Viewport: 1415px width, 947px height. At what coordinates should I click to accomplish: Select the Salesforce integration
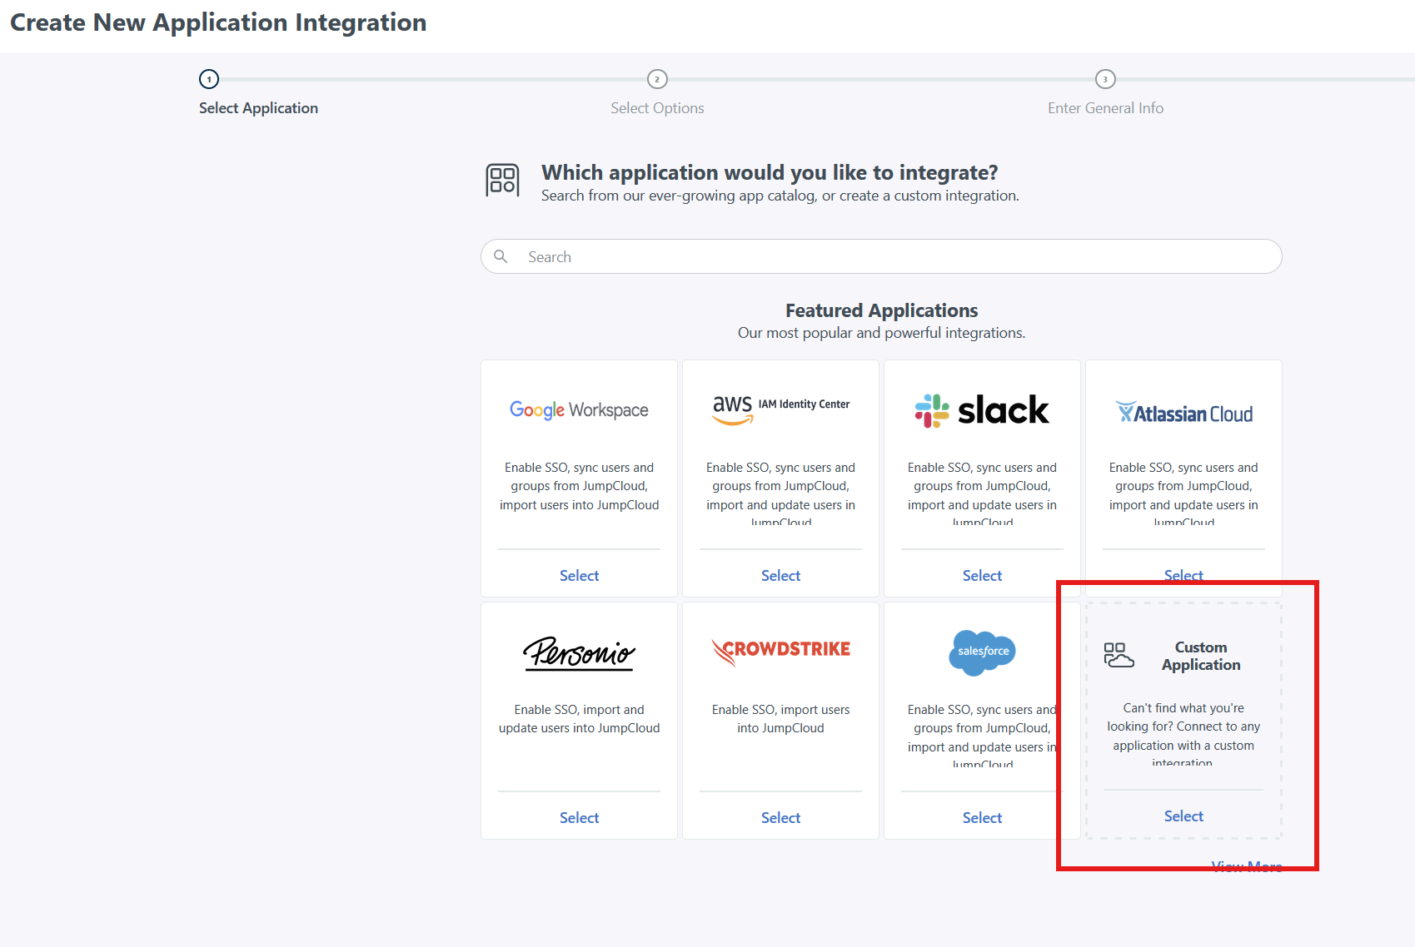(x=981, y=817)
